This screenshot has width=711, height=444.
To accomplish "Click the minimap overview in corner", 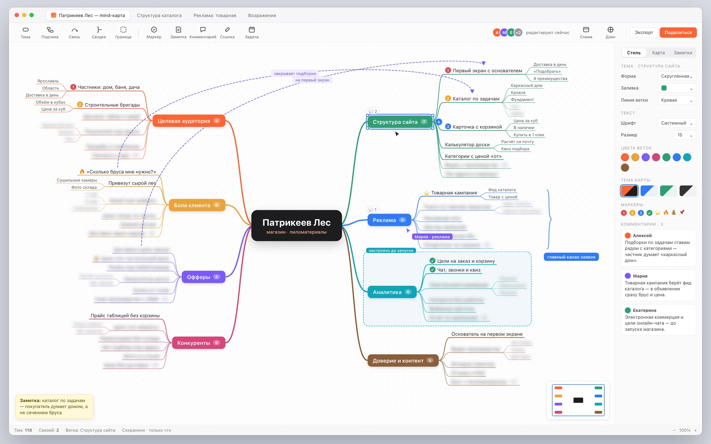I will coord(578,400).
